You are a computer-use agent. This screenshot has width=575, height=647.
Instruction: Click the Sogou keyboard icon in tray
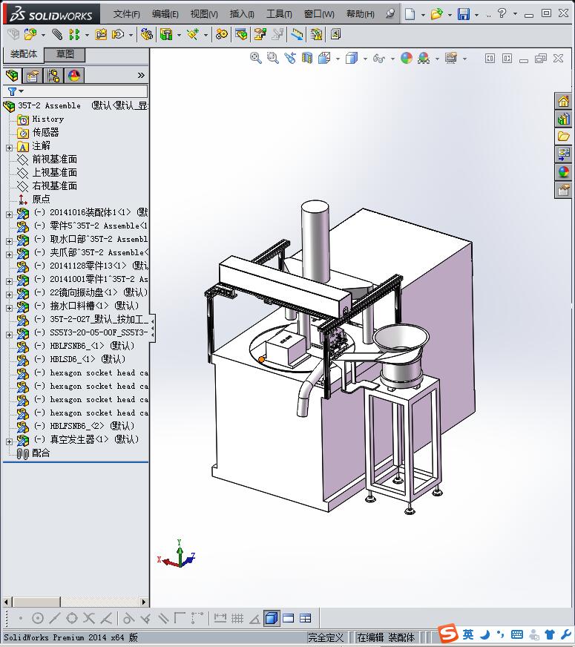click(517, 634)
